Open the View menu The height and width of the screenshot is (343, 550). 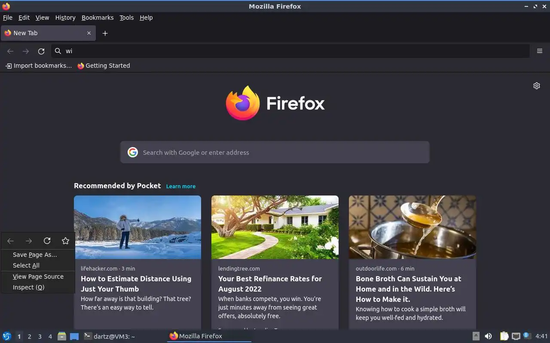pos(42,18)
